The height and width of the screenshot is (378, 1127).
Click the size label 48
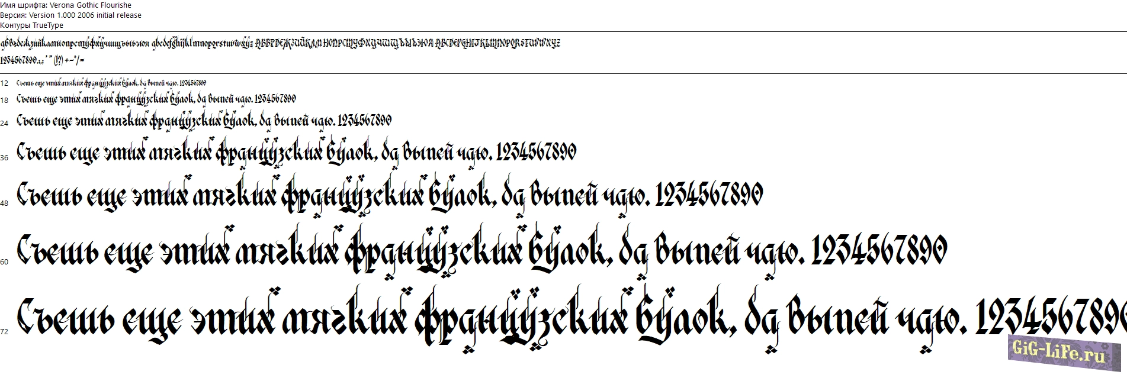click(x=4, y=203)
